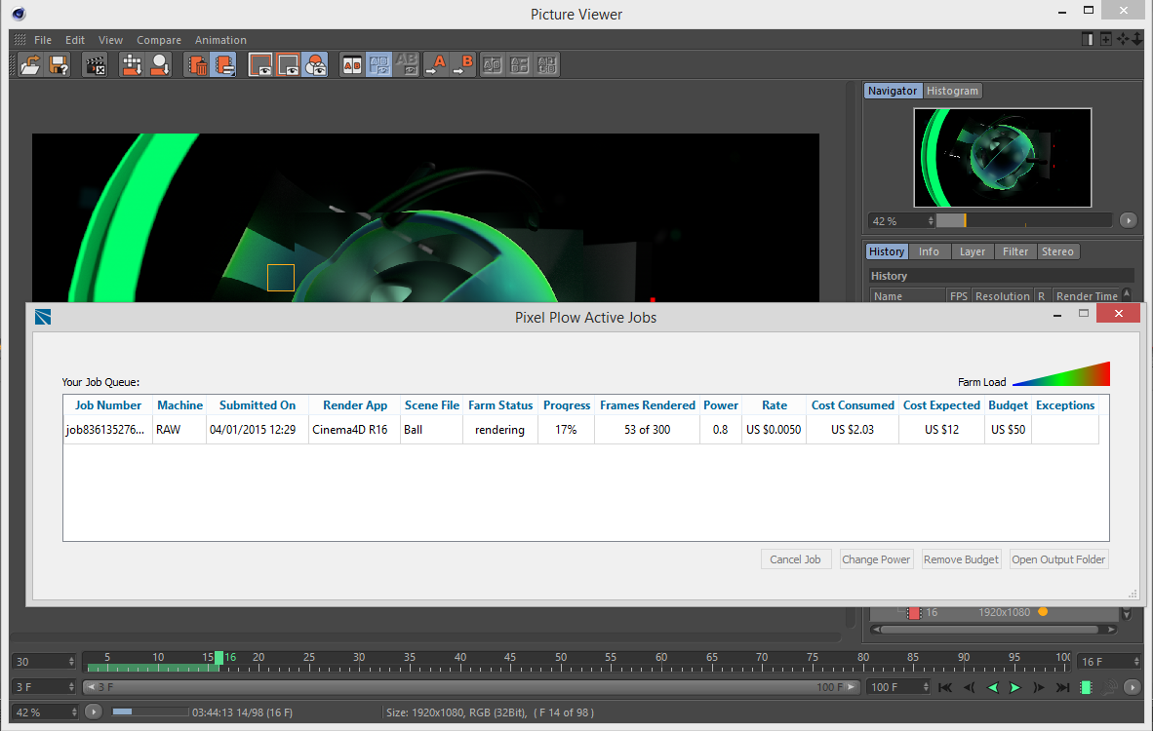Click the Navigator zoom slider
1153x731 pixels.
1022,221
